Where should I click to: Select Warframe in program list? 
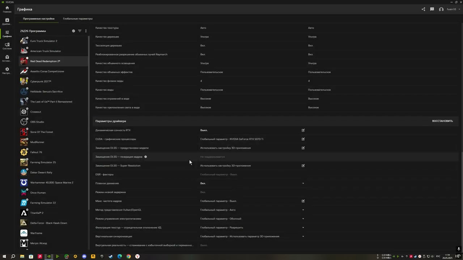pos(54,233)
